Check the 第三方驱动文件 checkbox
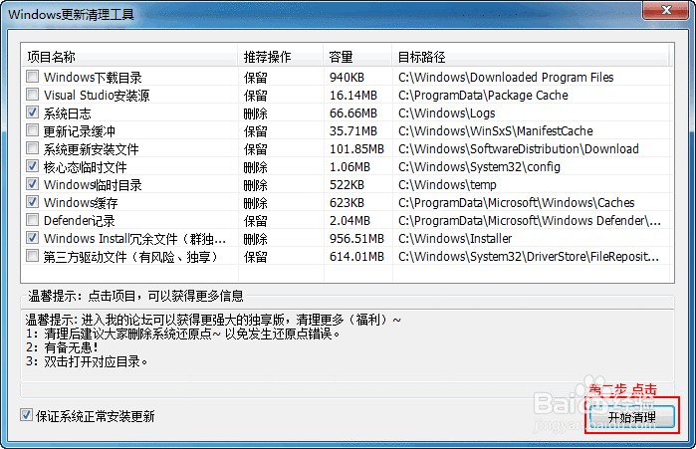The width and height of the screenshot is (696, 449). click(32, 256)
